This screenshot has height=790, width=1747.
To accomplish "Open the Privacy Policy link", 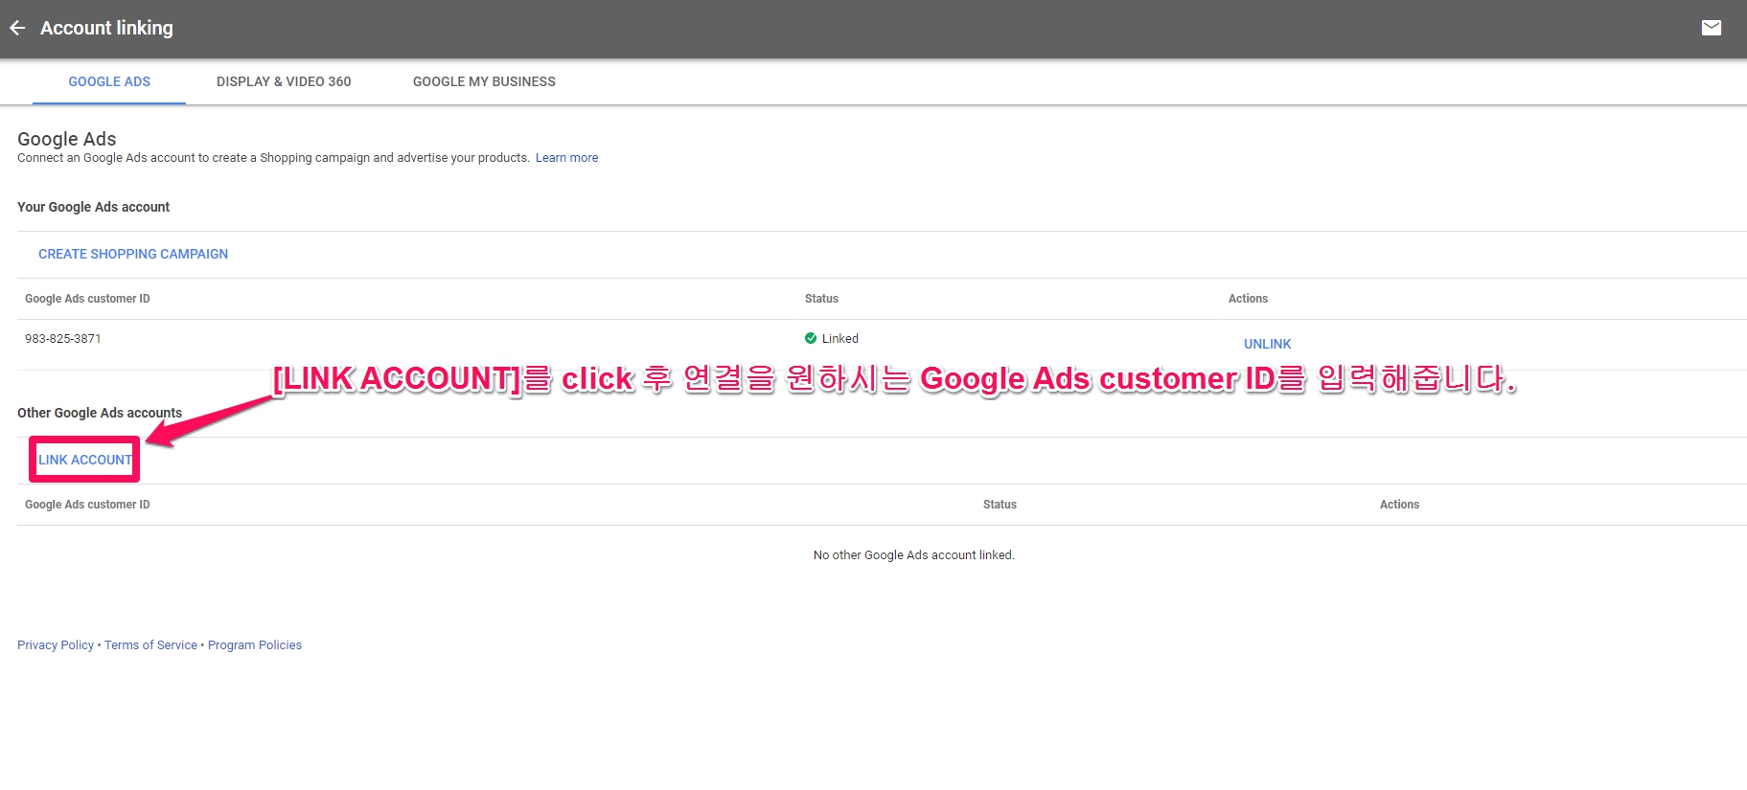I will (x=56, y=645).
